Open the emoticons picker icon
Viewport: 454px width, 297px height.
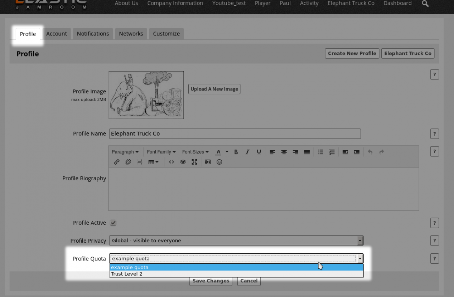point(219,162)
